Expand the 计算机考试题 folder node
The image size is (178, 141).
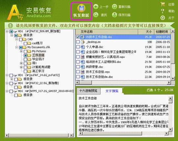(21, 67)
